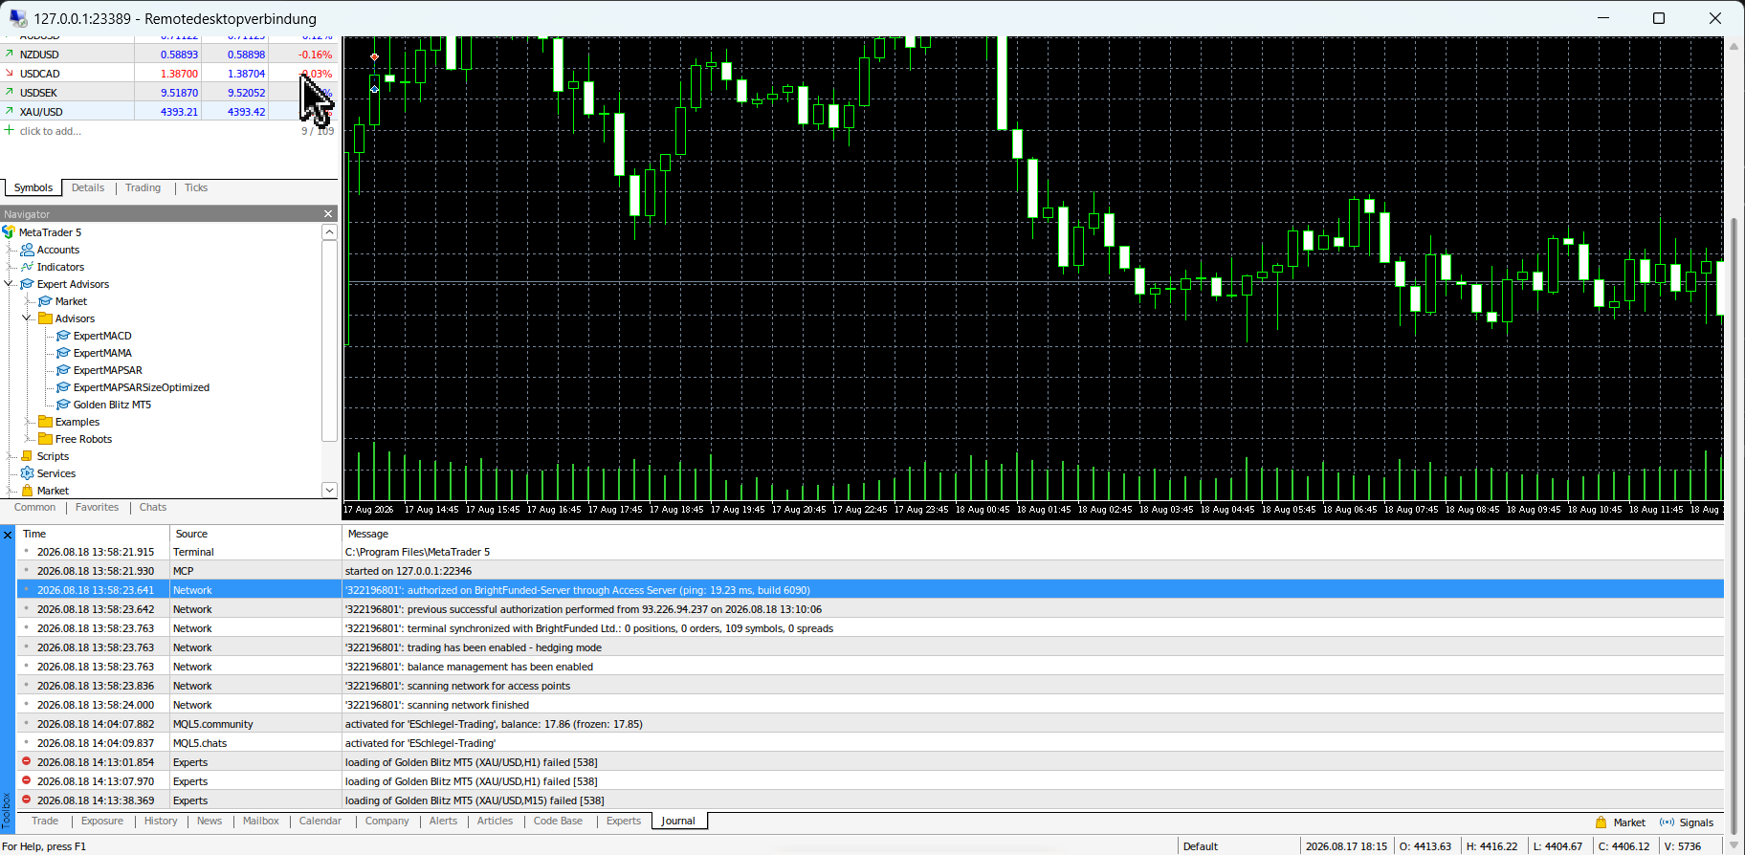Click the Accounts people icon in Navigator

click(x=27, y=250)
